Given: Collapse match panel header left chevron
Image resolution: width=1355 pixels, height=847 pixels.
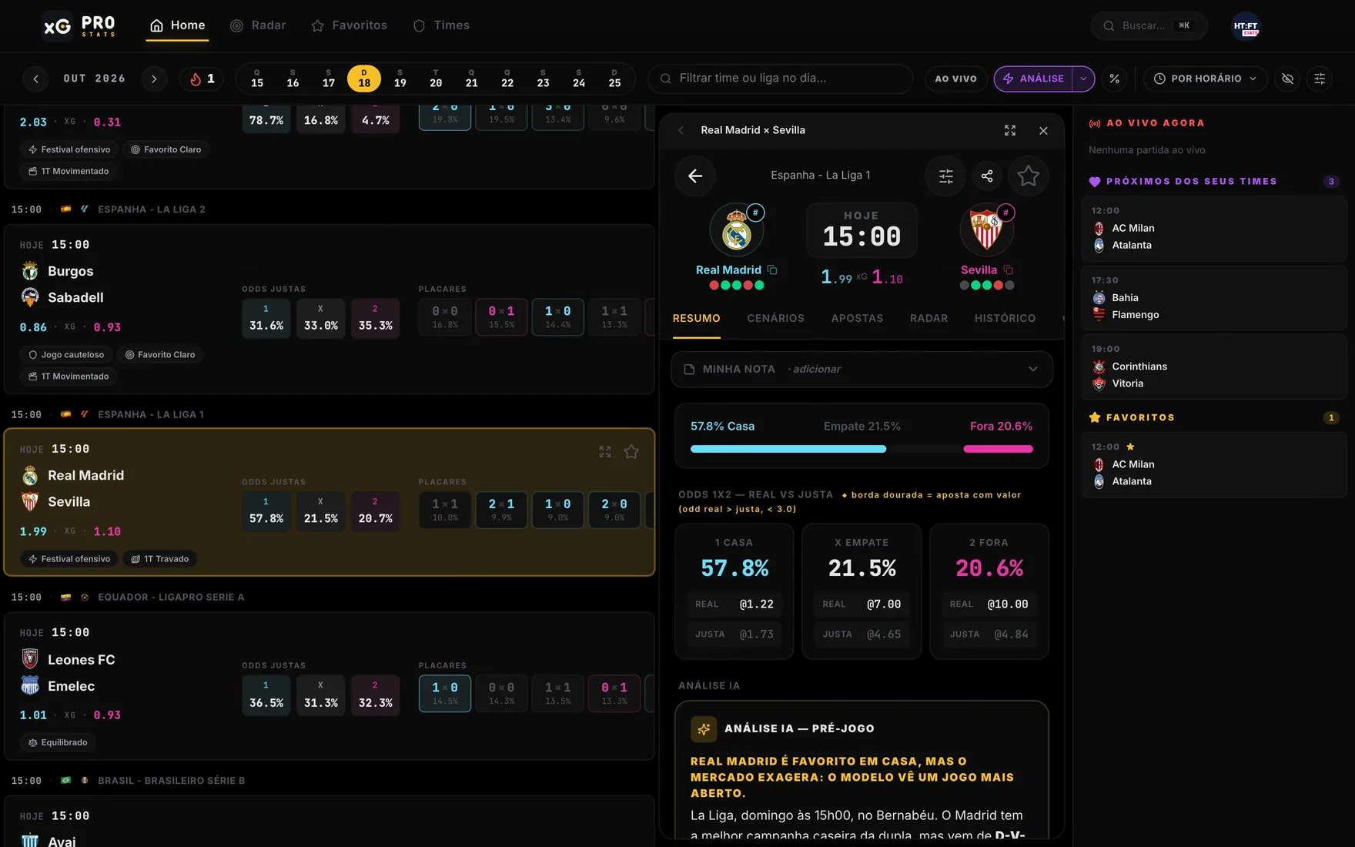Looking at the screenshot, I should tap(681, 131).
